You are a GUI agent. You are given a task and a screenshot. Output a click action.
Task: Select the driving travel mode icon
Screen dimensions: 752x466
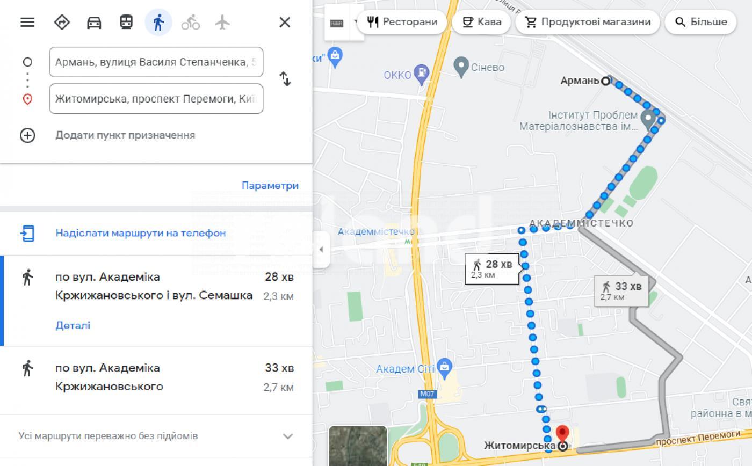click(94, 22)
